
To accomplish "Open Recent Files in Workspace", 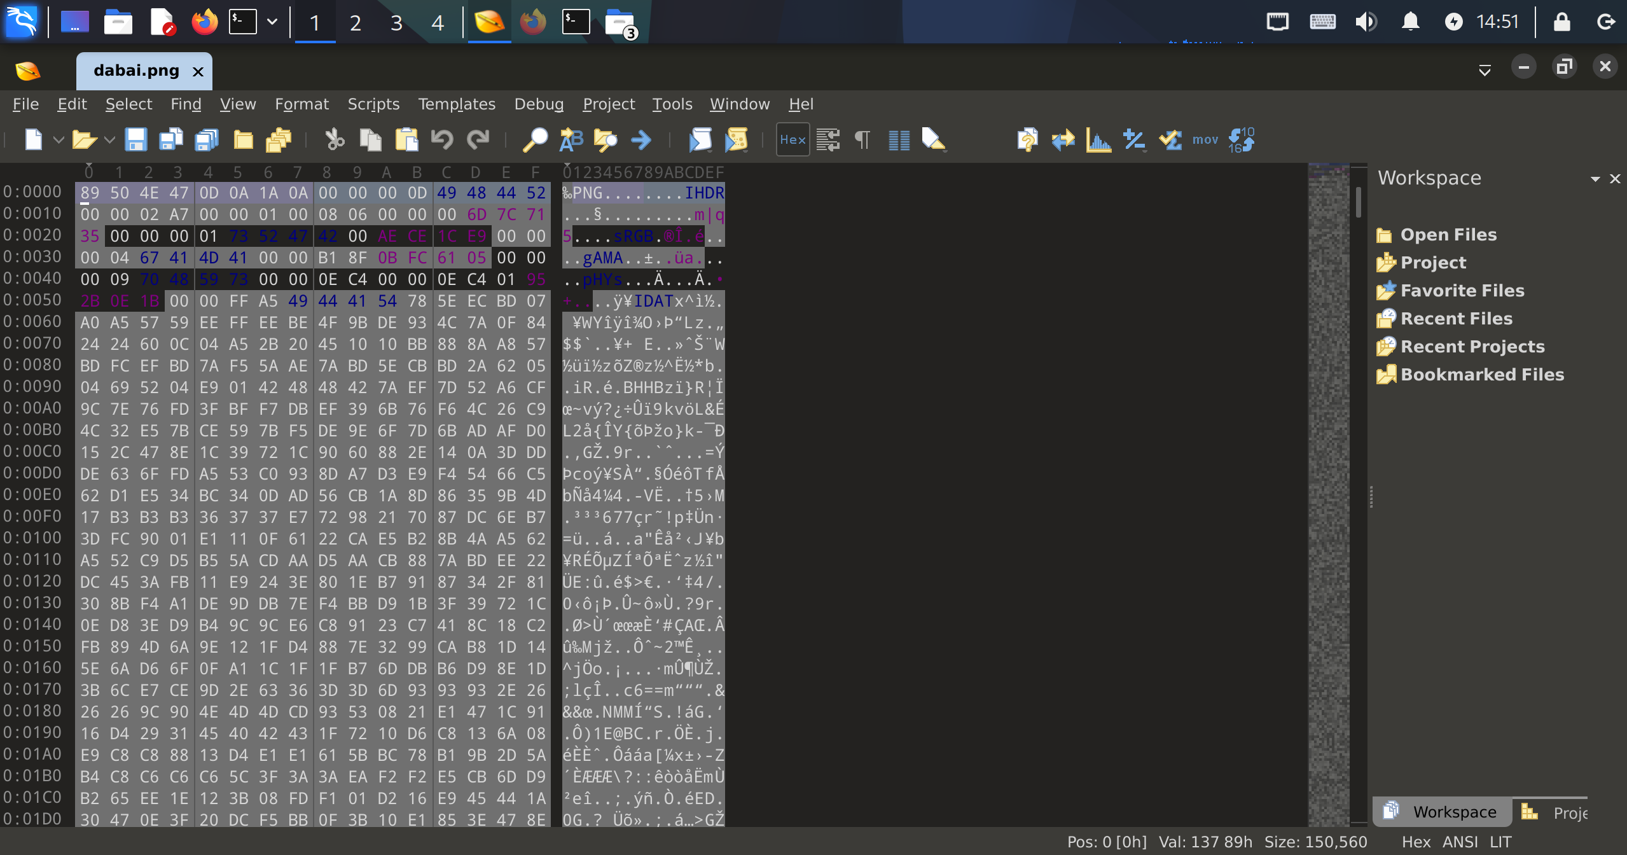I will [1456, 318].
